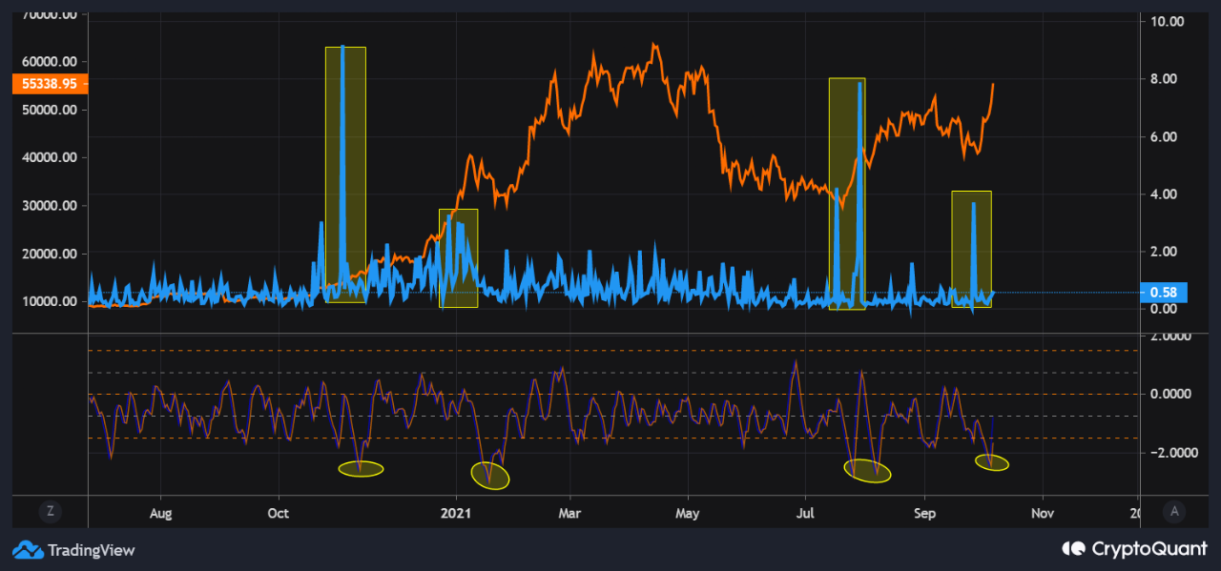Click the Aug label on time axis
This screenshot has height=571, width=1221.
pyautogui.click(x=160, y=513)
